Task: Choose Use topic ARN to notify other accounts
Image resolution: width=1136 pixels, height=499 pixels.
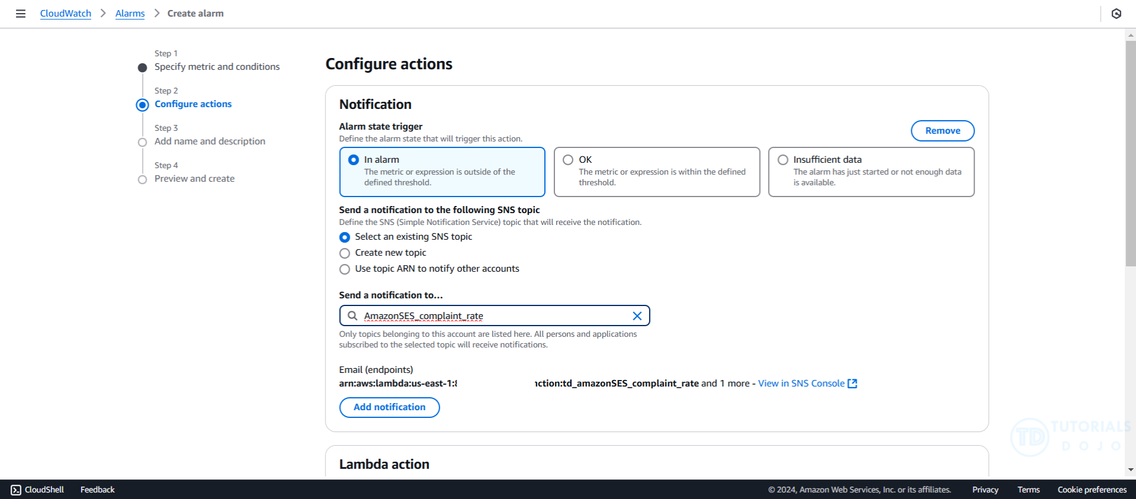Action: click(344, 269)
